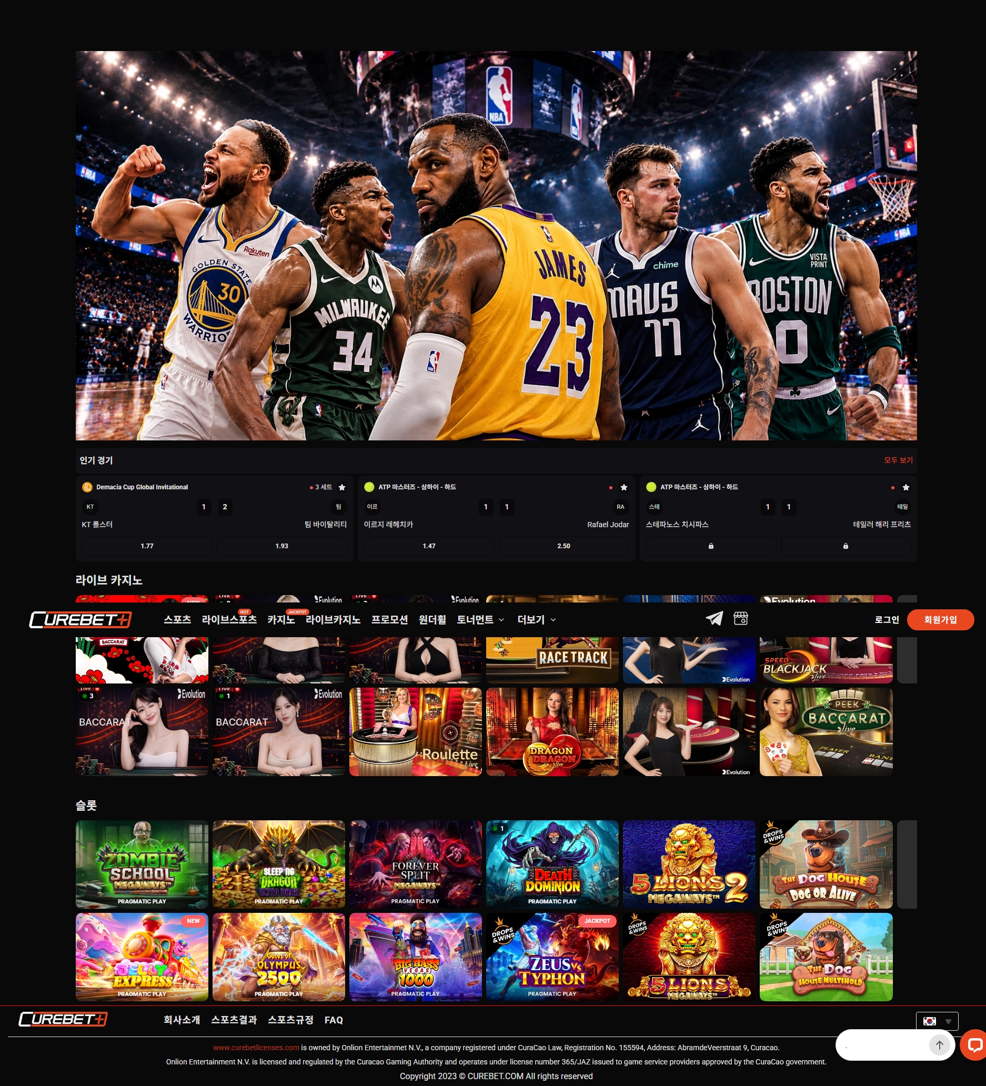Open the 카지노 menu item
This screenshot has width=986, height=1086.
(x=281, y=619)
